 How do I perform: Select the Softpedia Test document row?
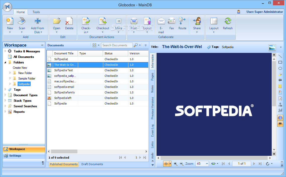pos(98,70)
